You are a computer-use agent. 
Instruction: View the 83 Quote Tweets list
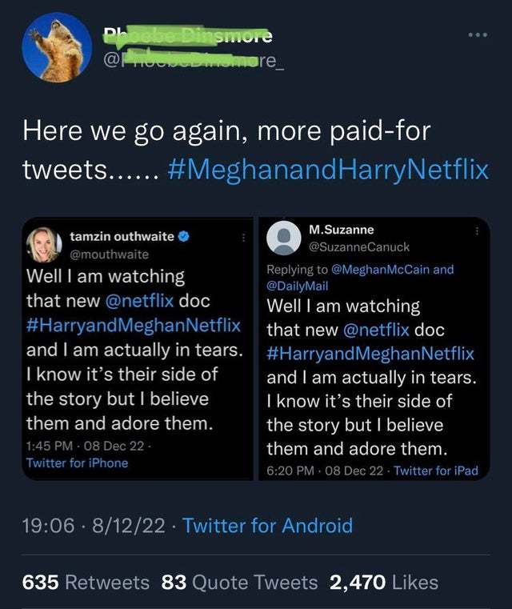point(239,583)
